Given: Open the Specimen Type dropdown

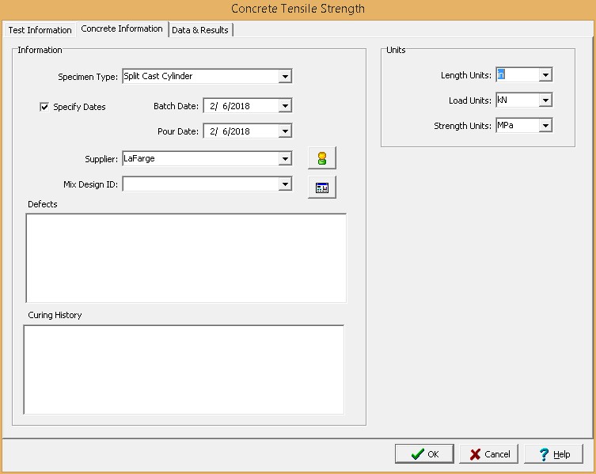Looking at the screenshot, I should tap(285, 77).
